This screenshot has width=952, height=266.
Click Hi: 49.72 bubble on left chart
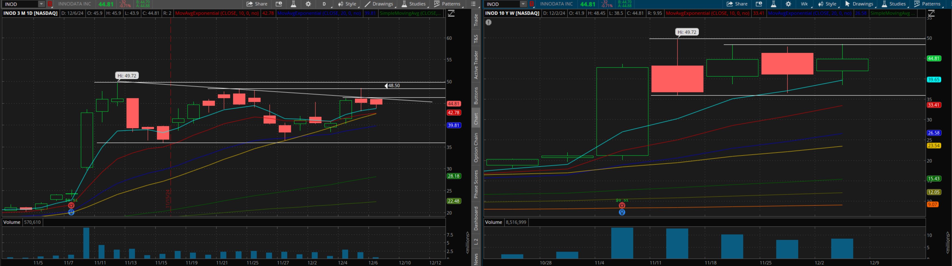click(127, 76)
